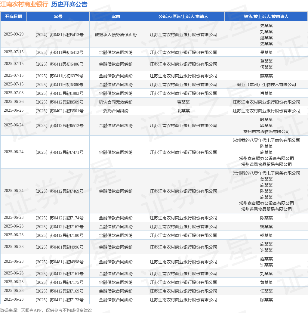Click defendant 潘某某
The image size is (308, 313).
pos(266,38)
